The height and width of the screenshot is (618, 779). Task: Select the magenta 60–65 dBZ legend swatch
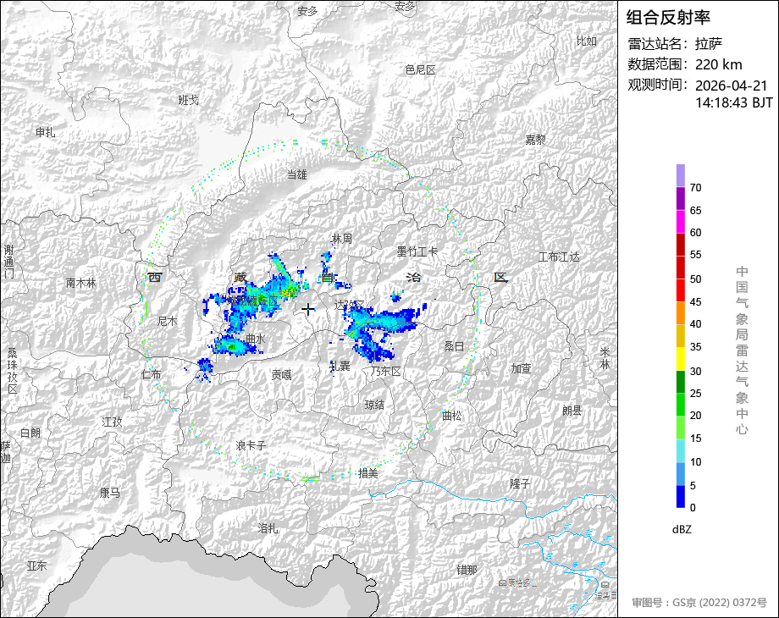point(681,221)
